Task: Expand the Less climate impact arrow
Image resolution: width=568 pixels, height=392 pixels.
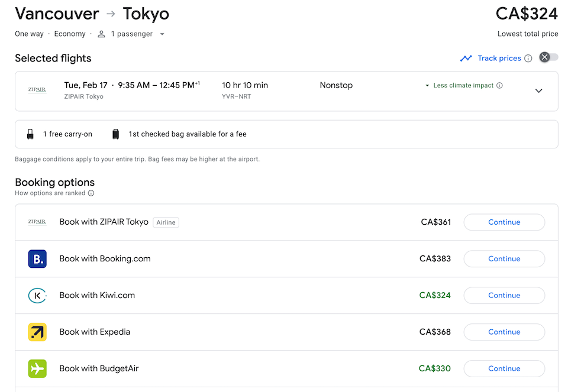Action: tap(427, 86)
